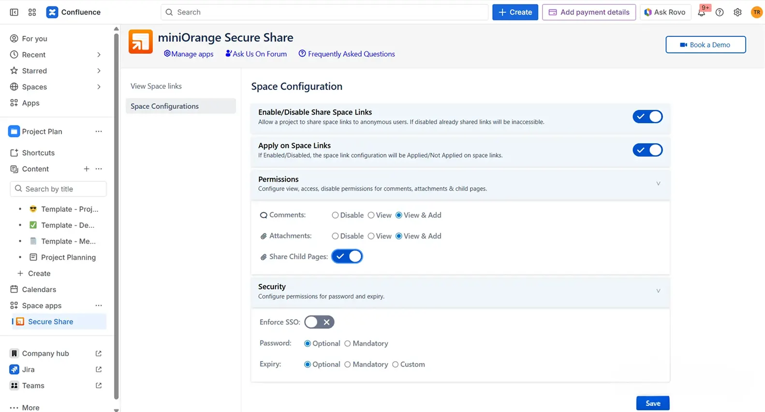765x412 pixels.
Task: Click the miniOrange Secure Share logo
Action: [141, 42]
